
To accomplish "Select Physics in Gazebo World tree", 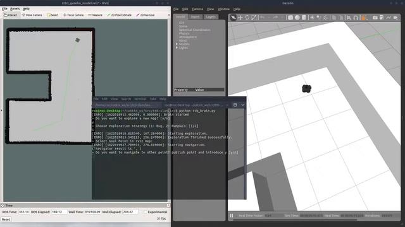I will [x=184, y=33].
